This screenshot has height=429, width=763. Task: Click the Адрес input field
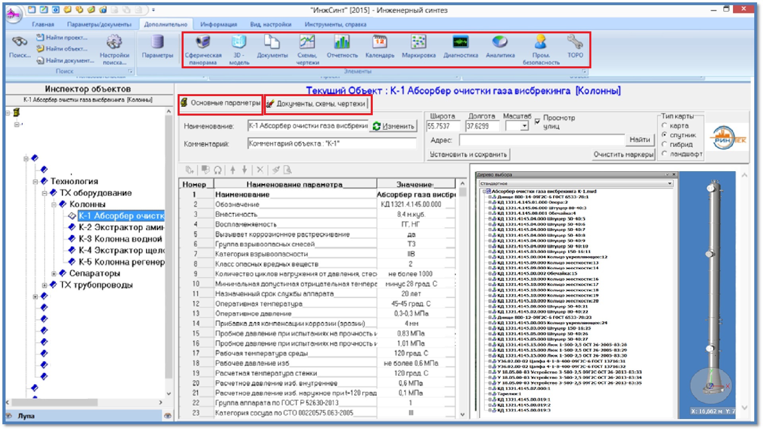[541, 140]
